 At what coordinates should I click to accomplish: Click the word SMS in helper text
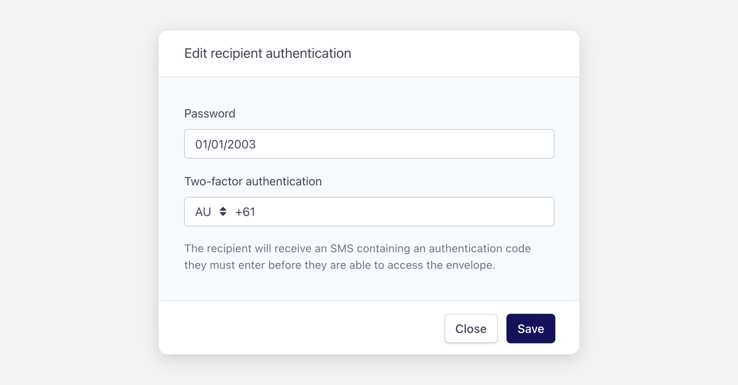(342, 248)
